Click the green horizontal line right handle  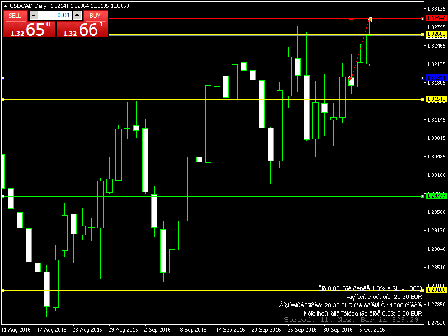(x=423, y=197)
